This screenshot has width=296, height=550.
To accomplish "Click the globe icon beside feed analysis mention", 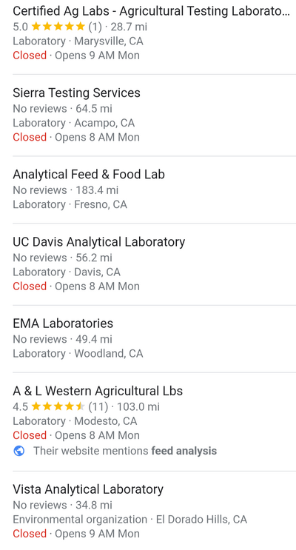I will pos(19,451).
